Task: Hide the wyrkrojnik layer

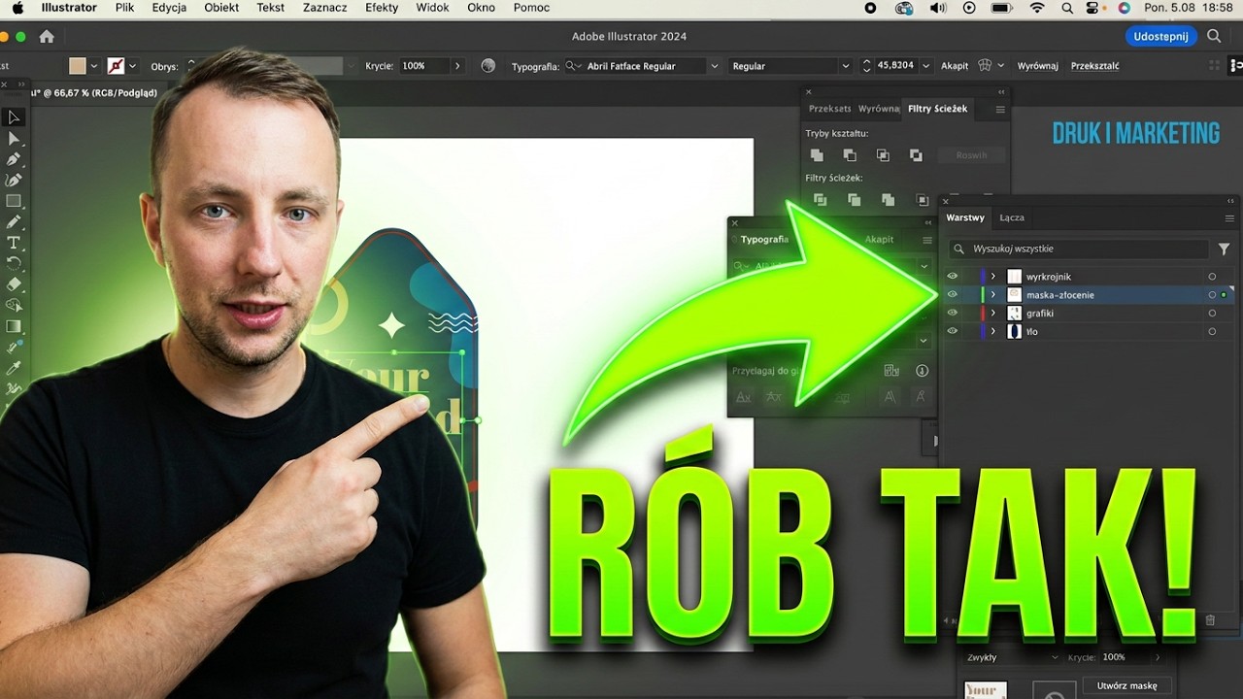Action: pos(953,277)
